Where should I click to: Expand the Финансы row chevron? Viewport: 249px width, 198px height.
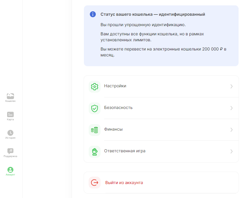(231, 130)
